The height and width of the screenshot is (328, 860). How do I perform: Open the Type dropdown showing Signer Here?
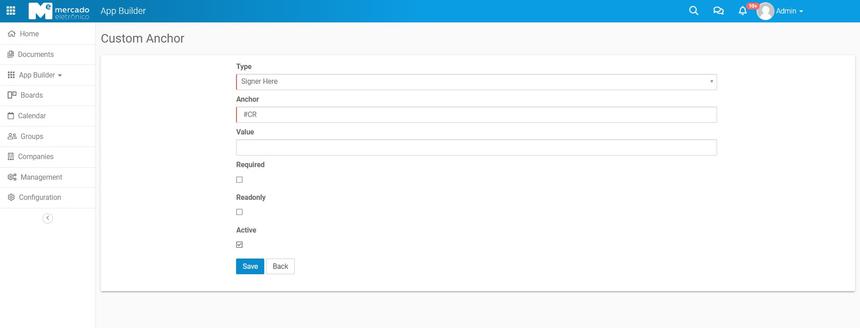pyautogui.click(x=476, y=82)
